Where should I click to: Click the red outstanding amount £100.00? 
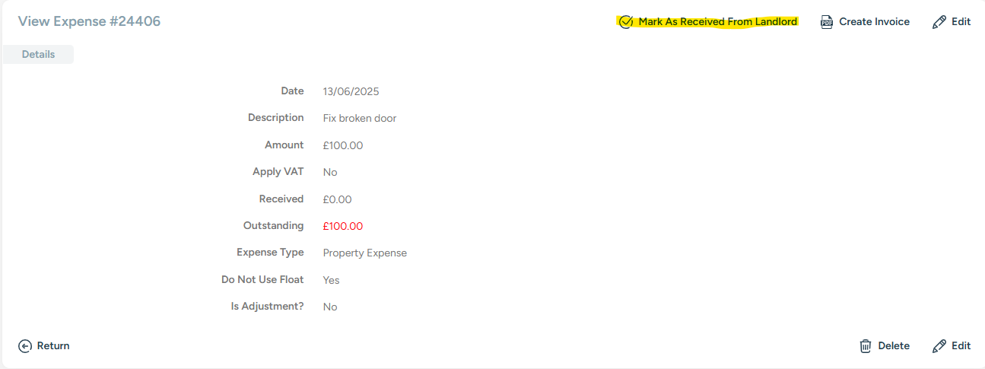point(343,226)
